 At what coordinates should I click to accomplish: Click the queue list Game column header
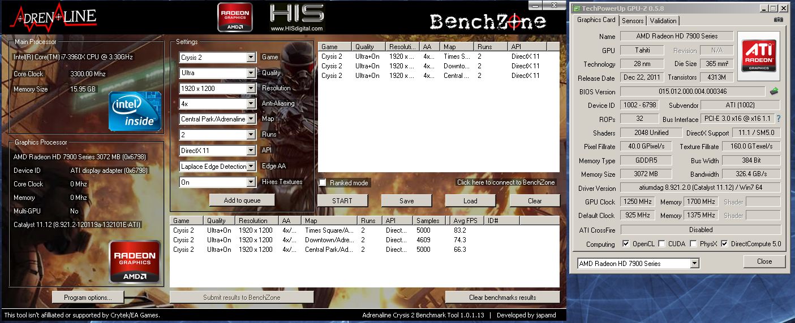click(334, 47)
